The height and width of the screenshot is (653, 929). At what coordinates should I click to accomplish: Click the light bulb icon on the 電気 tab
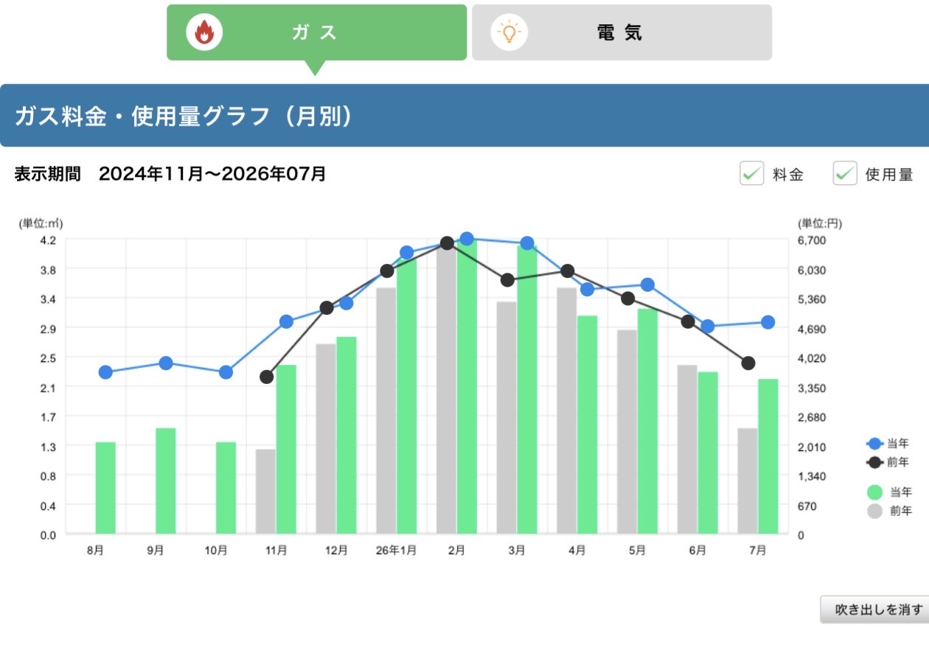click(509, 32)
